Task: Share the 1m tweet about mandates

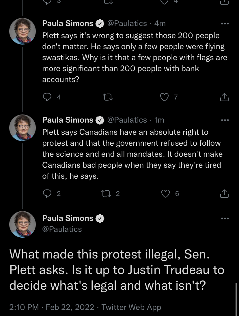Action: [224, 194]
